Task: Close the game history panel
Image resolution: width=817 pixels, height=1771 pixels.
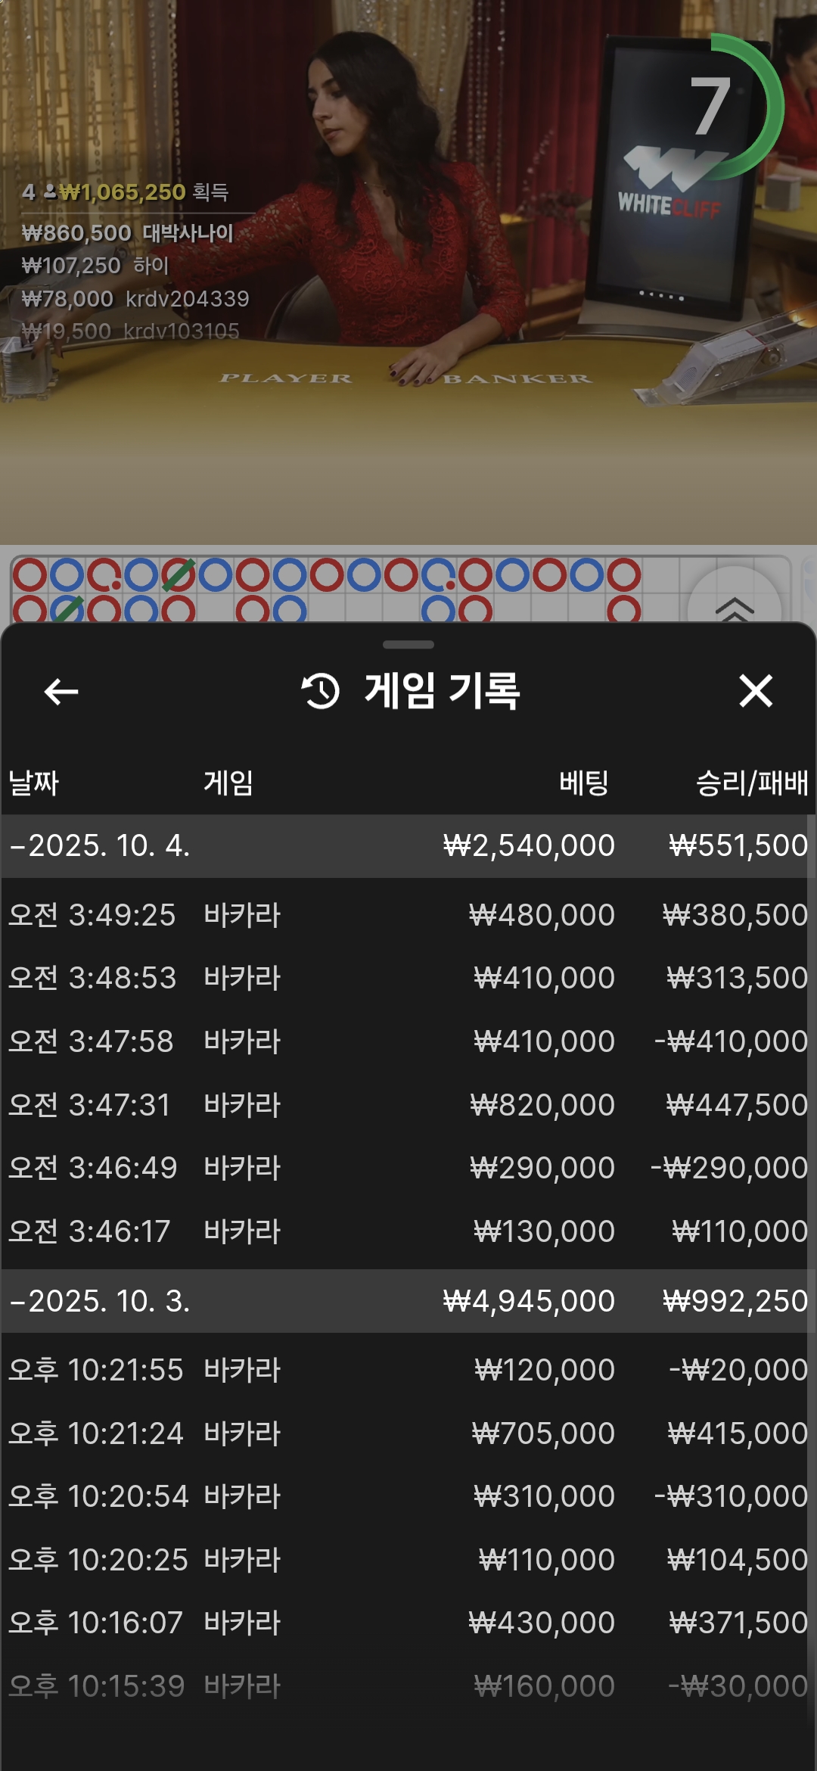Action: click(755, 691)
